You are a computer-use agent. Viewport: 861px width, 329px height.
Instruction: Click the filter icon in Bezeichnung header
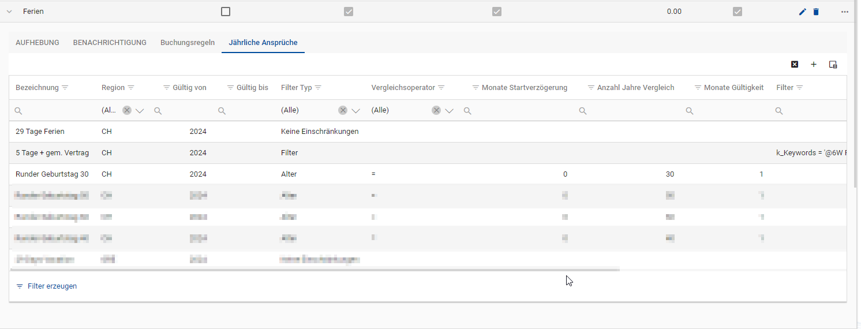click(65, 88)
